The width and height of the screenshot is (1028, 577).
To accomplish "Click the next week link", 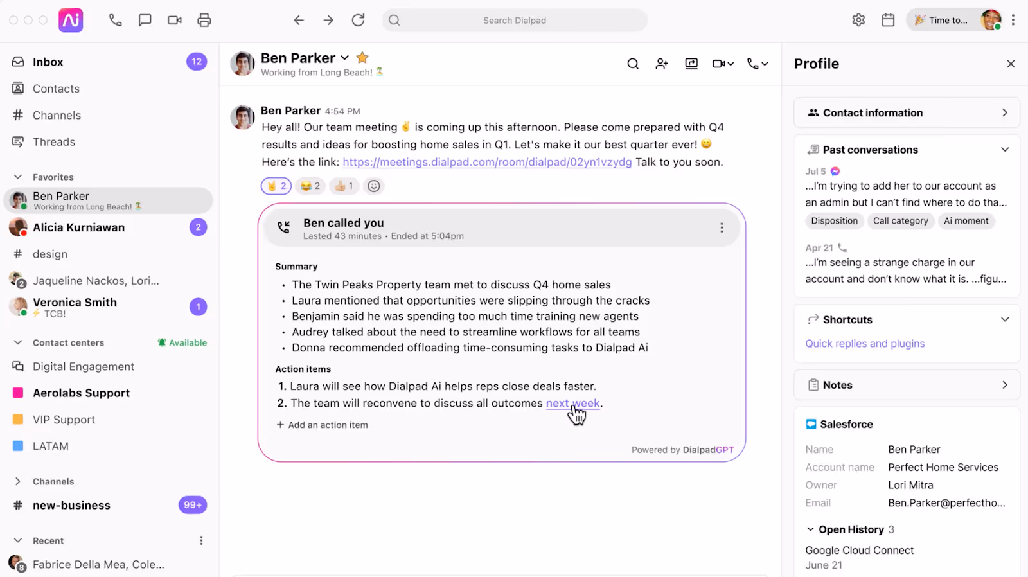I will (x=572, y=404).
